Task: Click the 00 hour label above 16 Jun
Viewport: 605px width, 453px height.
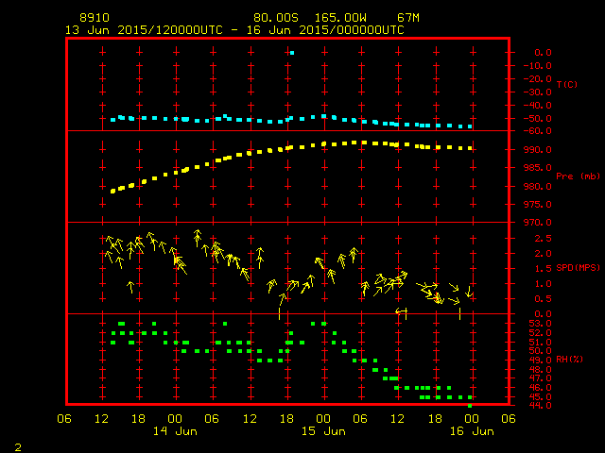Action: [472, 419]
